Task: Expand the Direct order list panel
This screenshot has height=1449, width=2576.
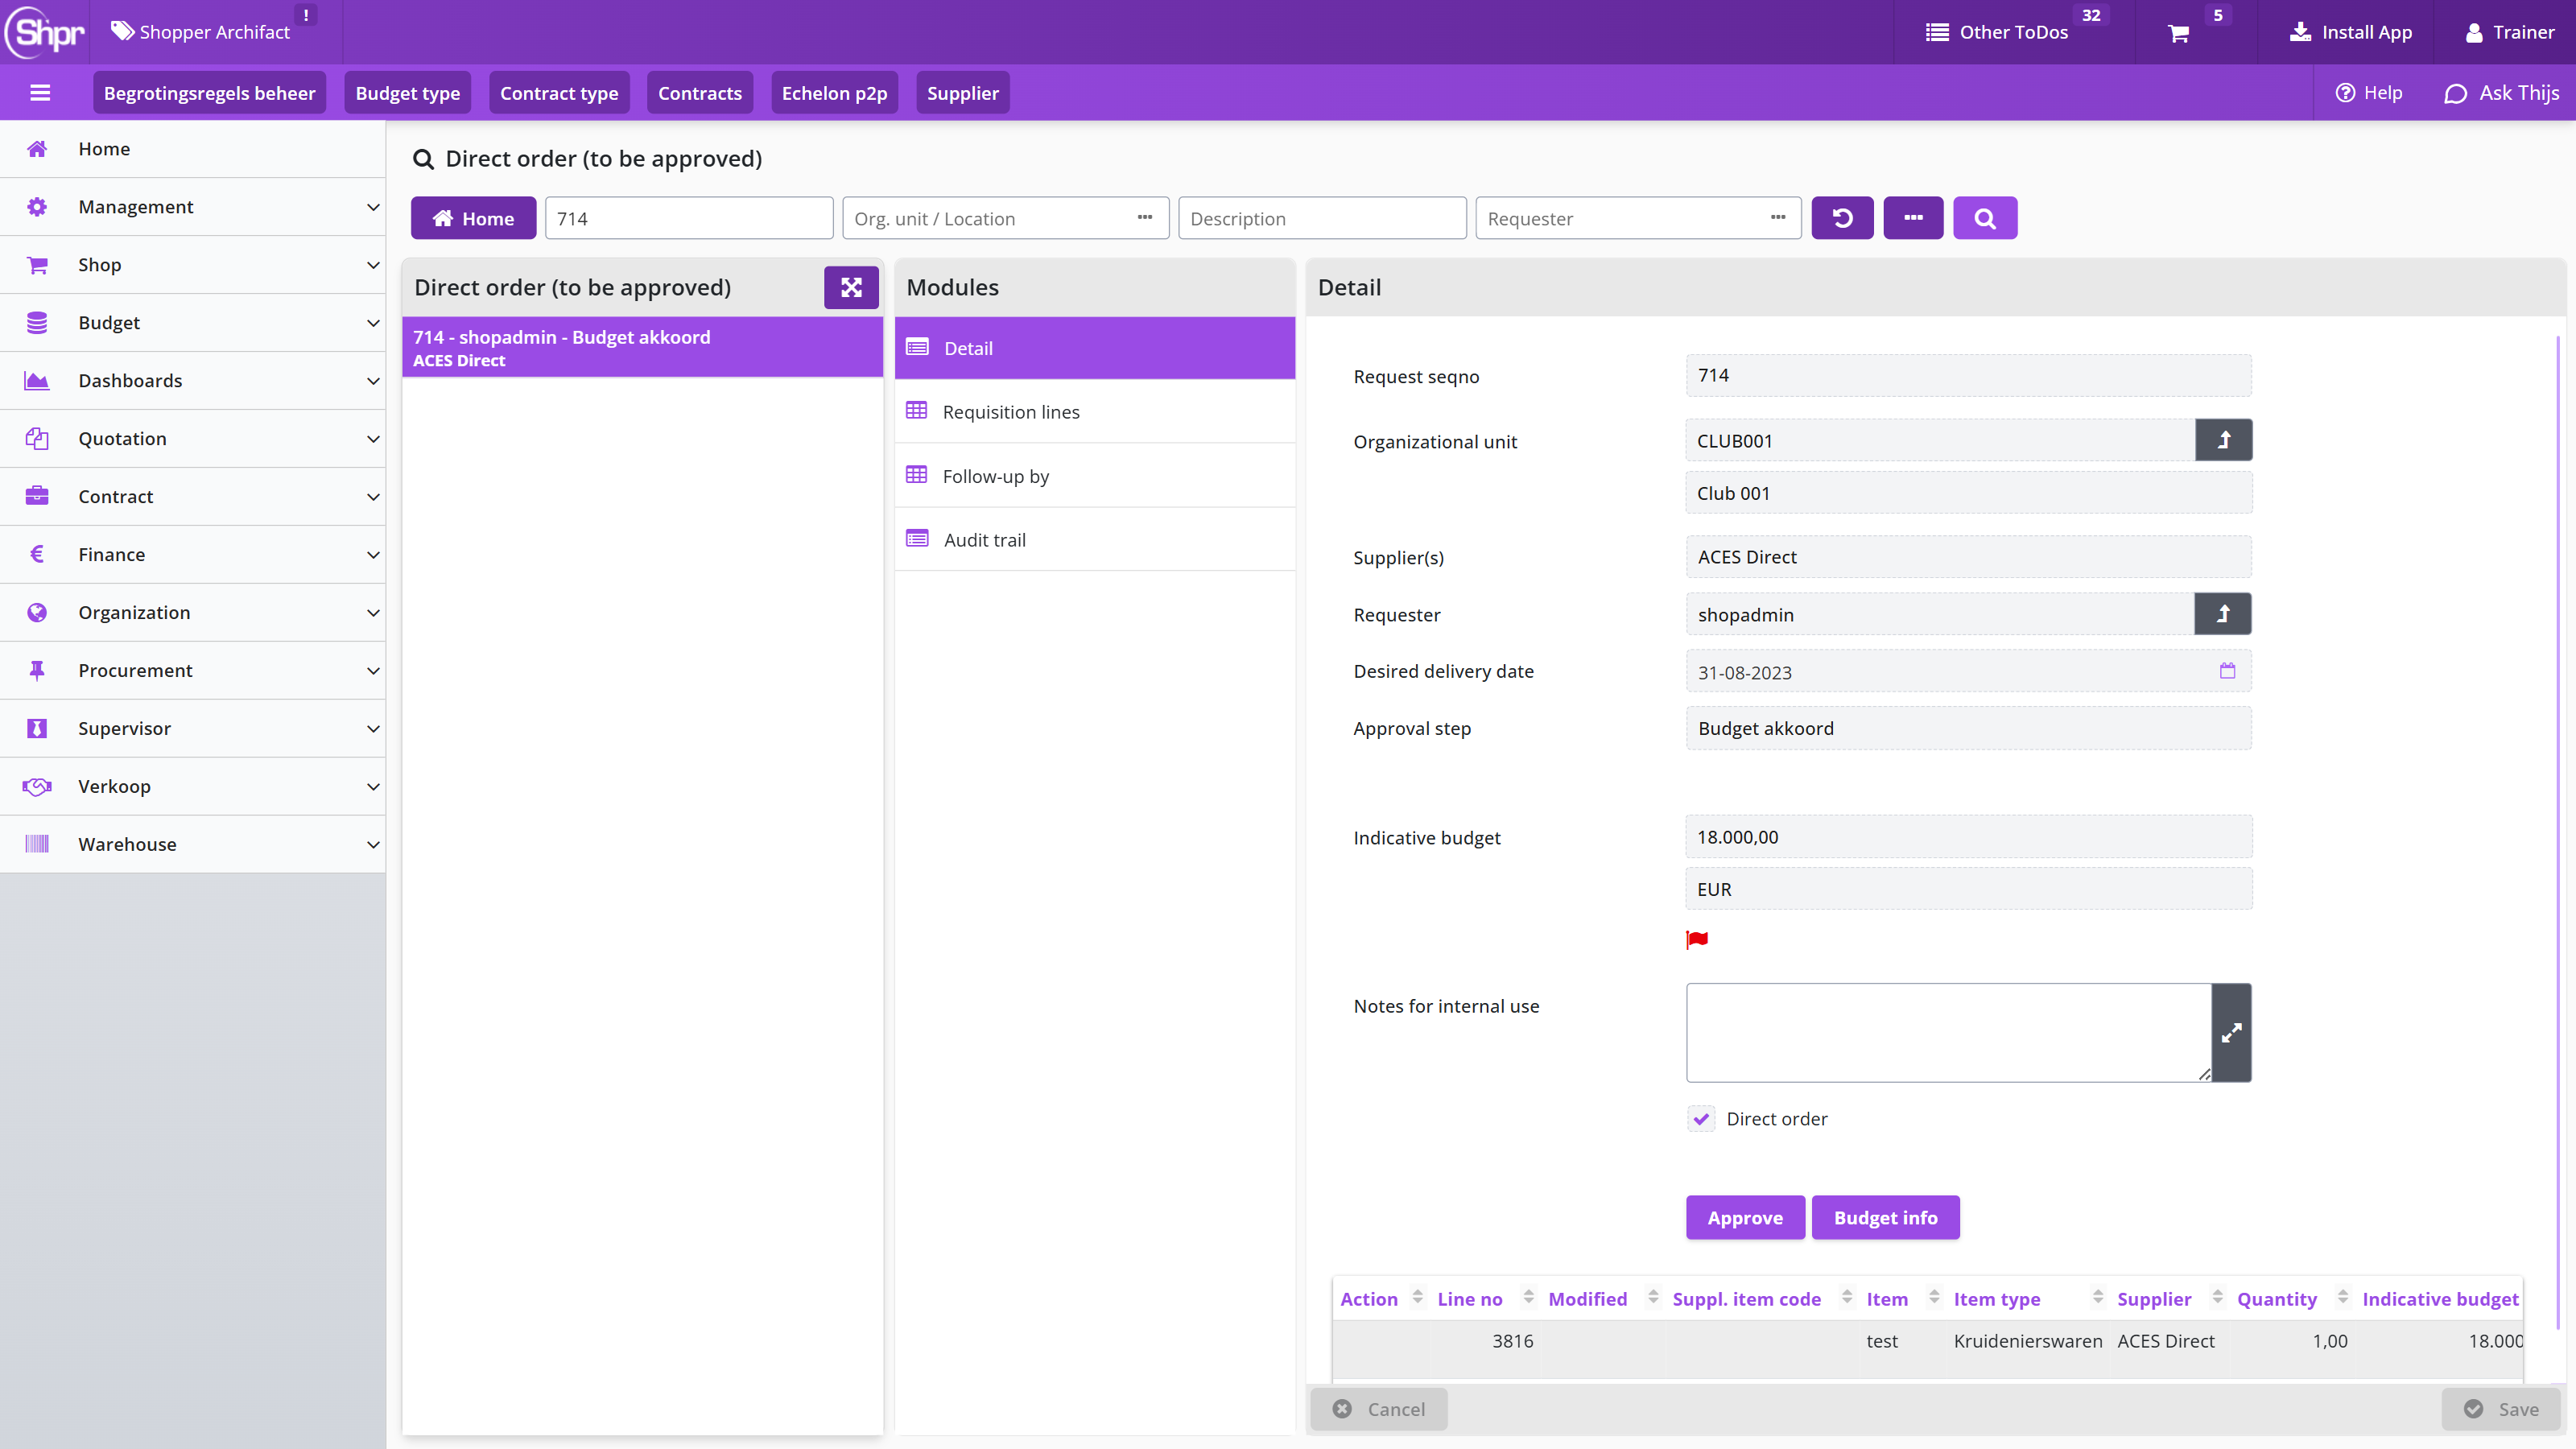Action: [x=851, y=288]
